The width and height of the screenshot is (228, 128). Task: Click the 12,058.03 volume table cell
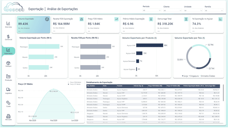[x=144, y=102]
